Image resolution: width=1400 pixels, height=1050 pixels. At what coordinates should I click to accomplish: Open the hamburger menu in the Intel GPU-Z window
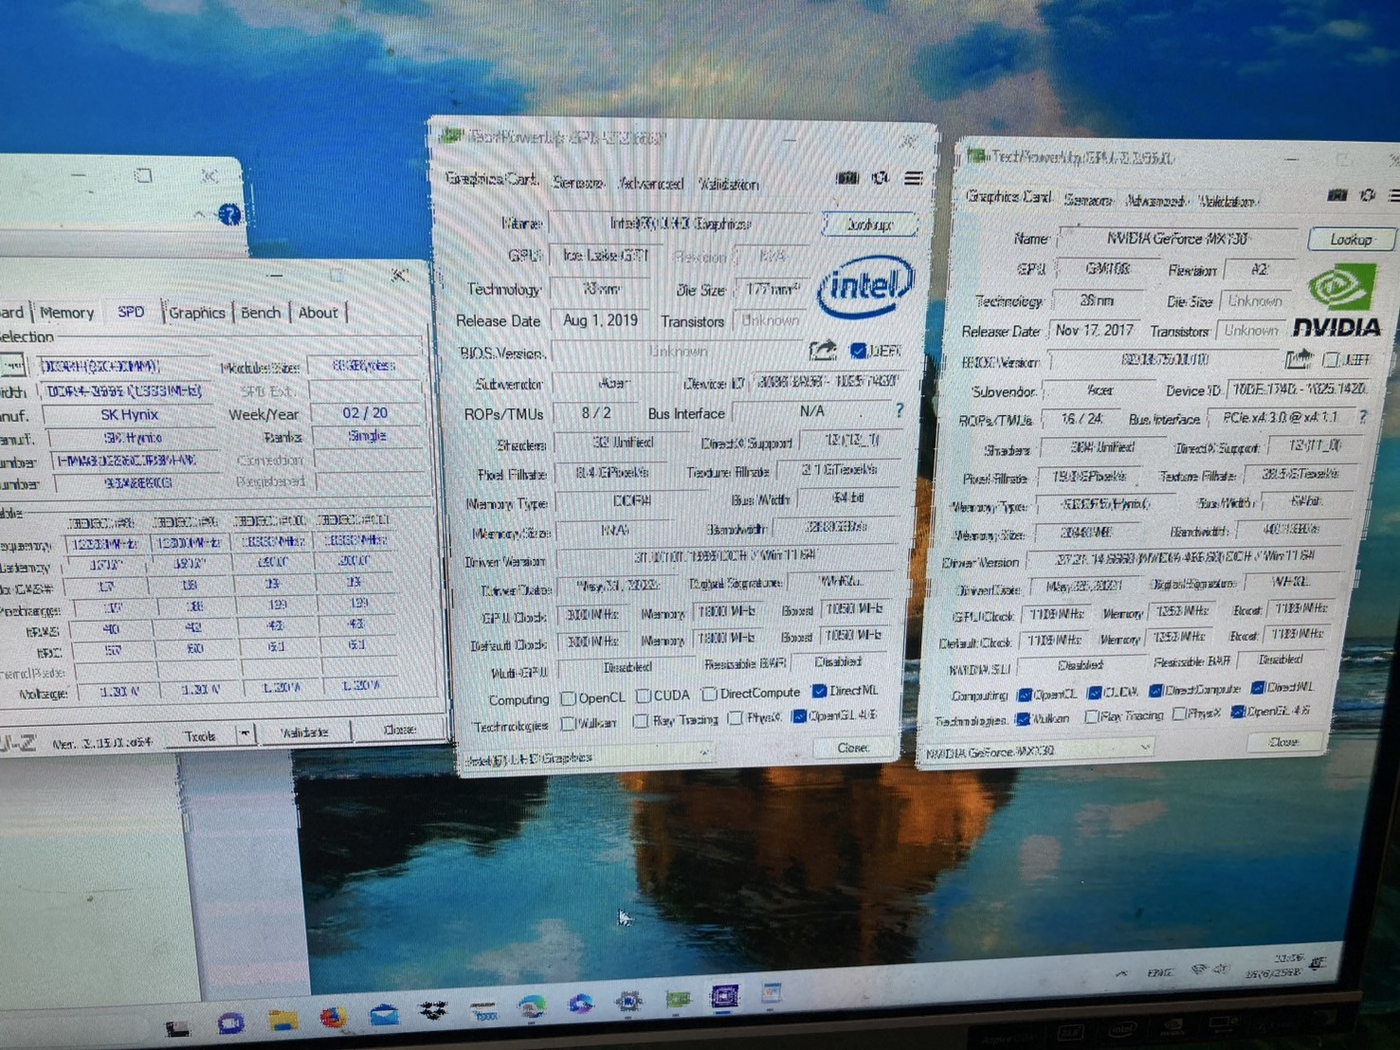pos(913,178)
